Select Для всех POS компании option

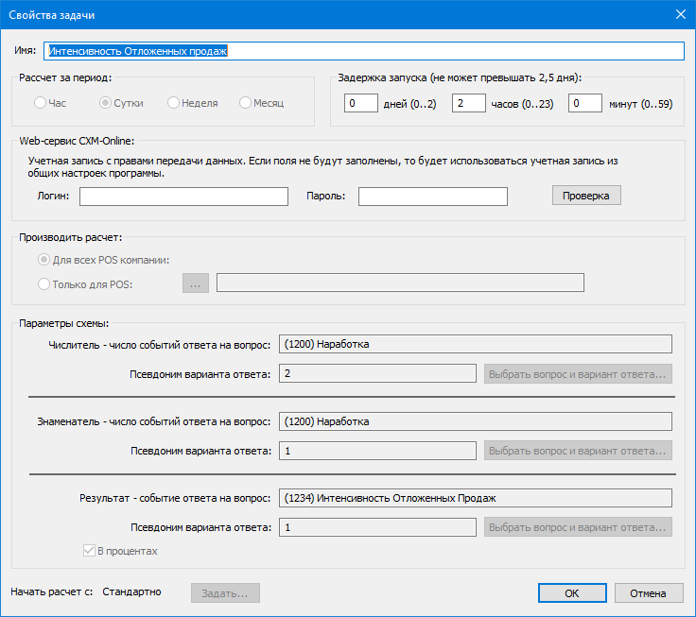44,260
